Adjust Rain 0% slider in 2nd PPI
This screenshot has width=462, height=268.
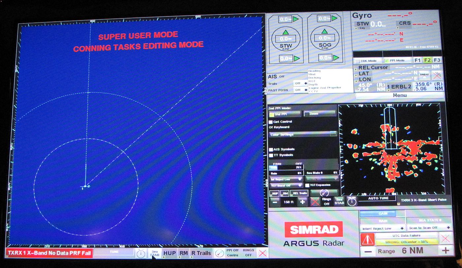tap(286, 173)
